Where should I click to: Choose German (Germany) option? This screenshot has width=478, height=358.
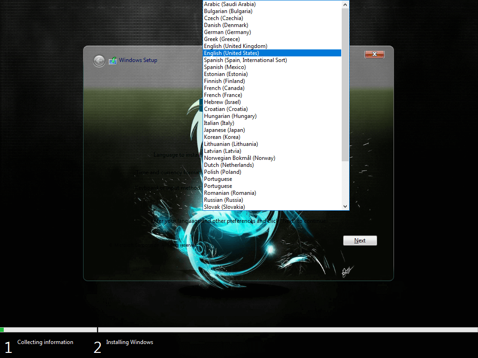(x=272, y=32)
